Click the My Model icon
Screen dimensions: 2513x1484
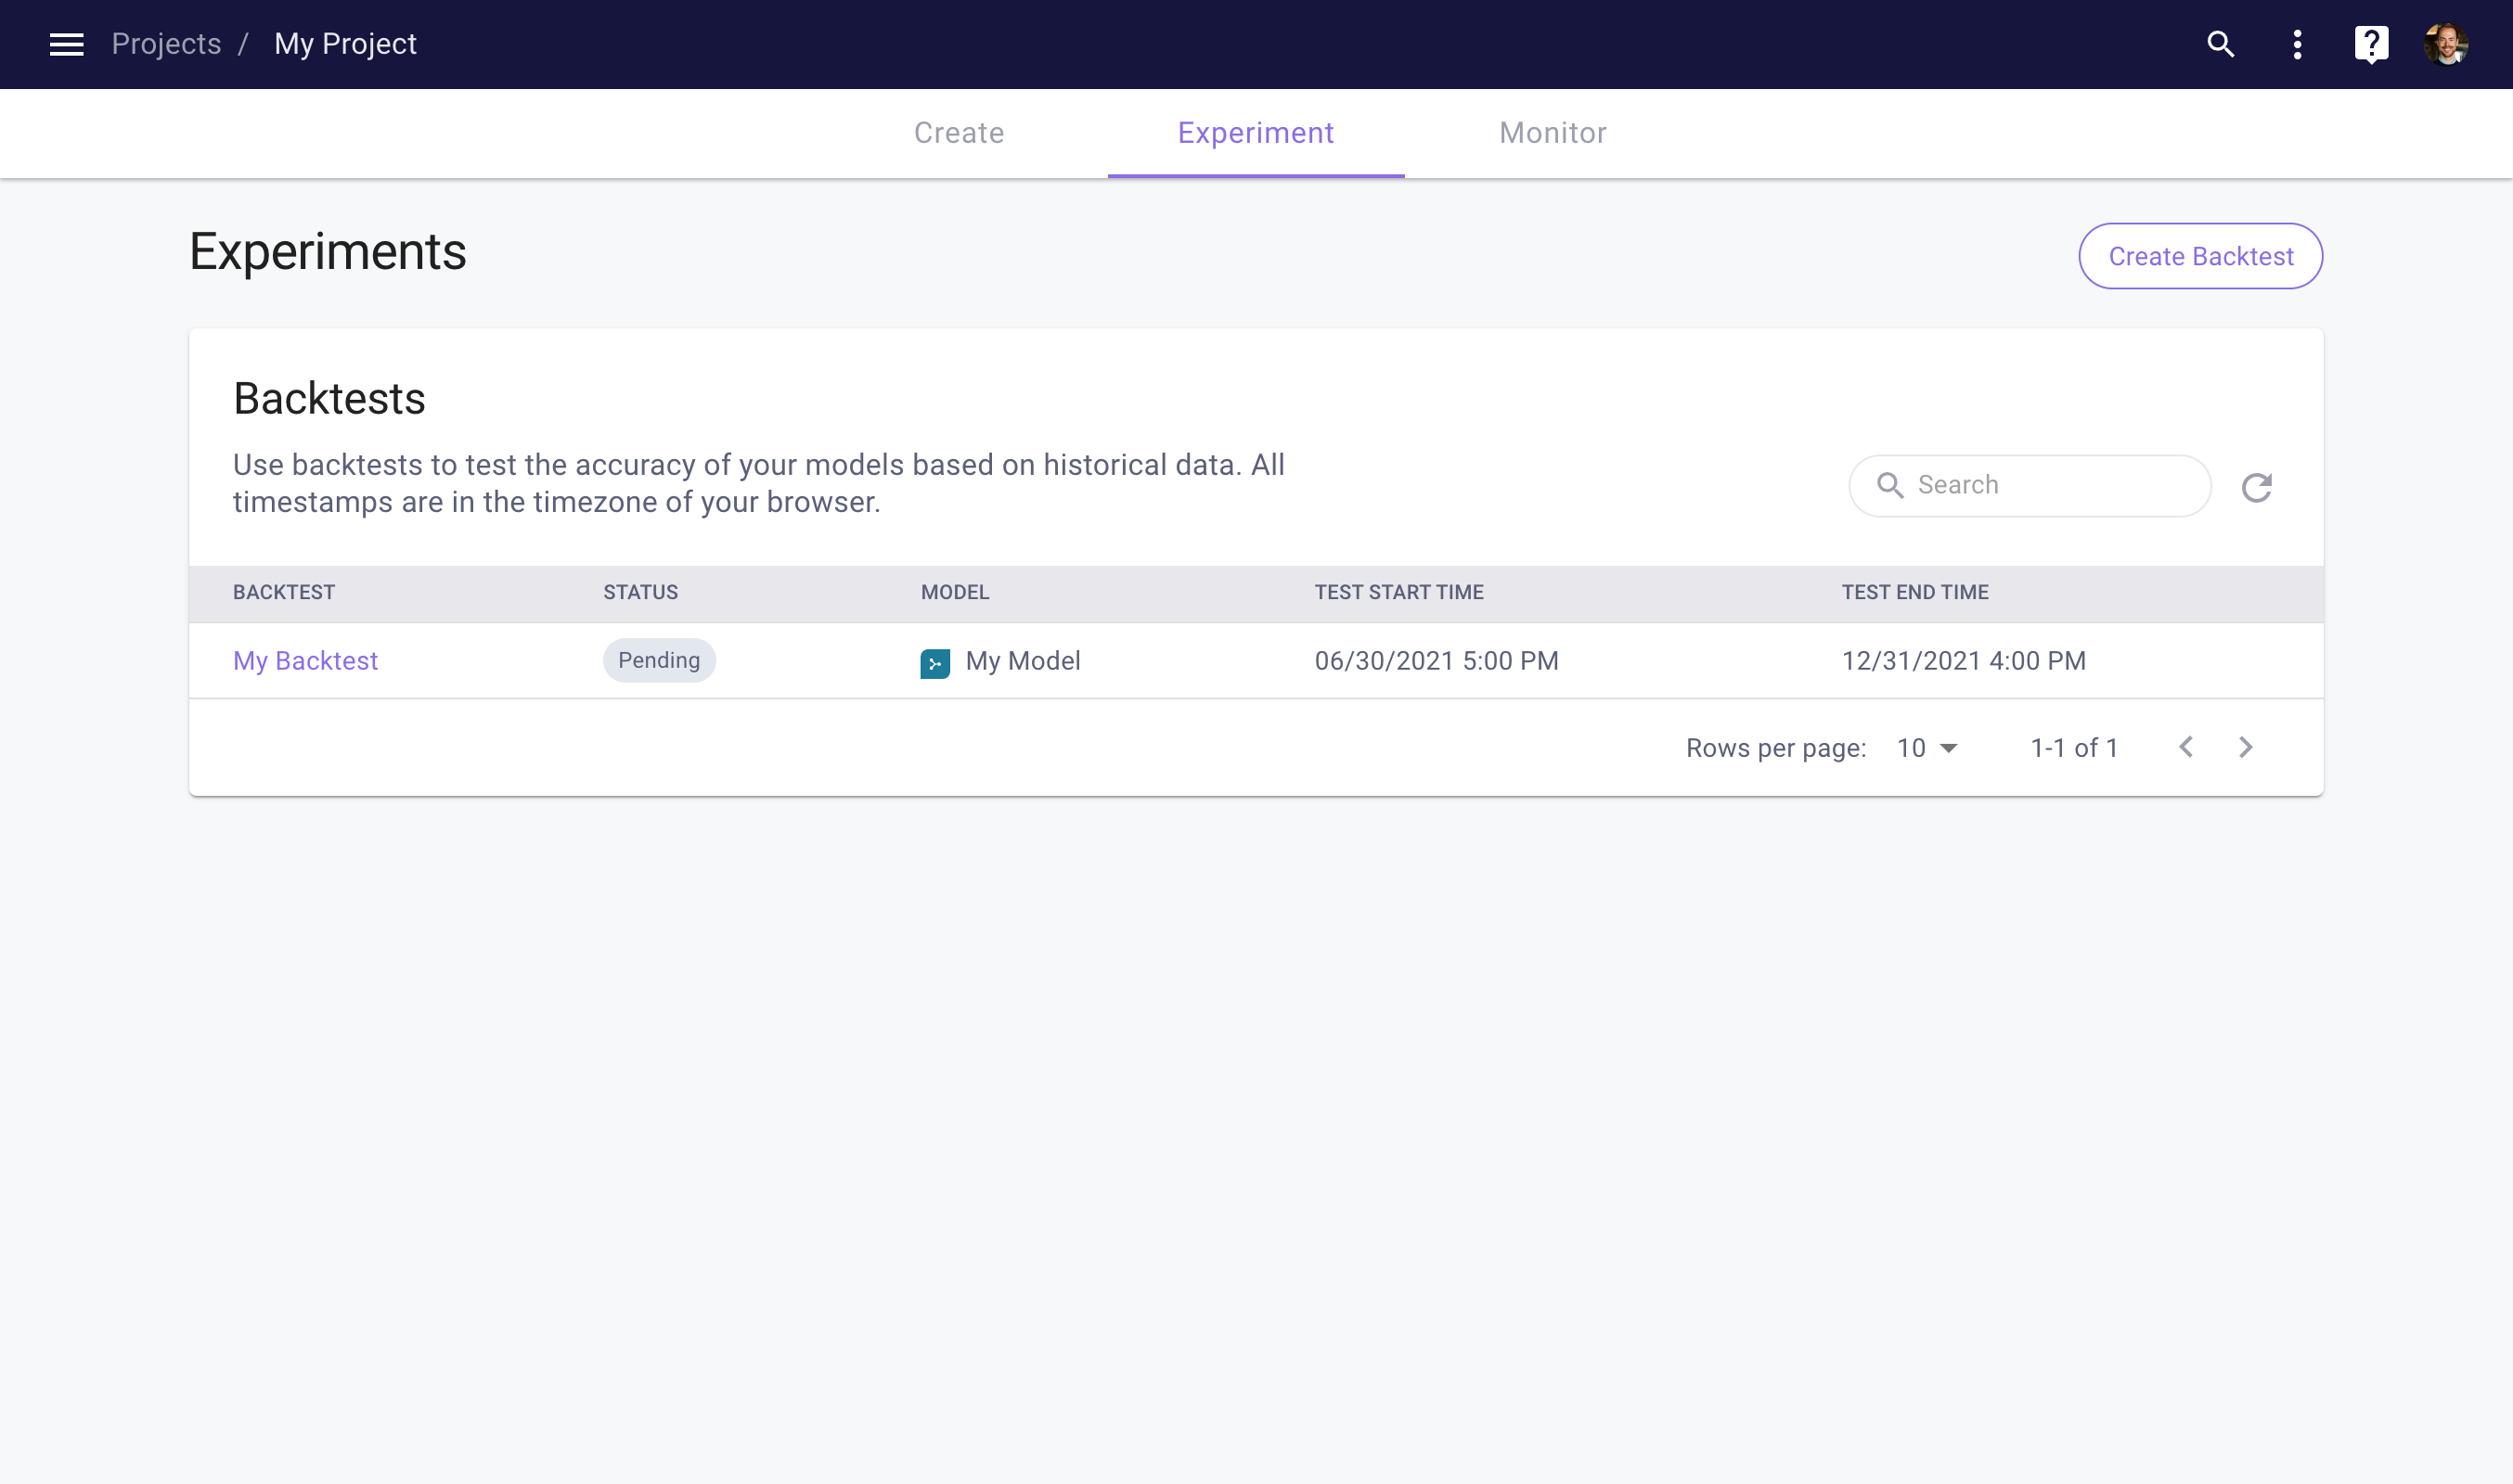(934, 663)
